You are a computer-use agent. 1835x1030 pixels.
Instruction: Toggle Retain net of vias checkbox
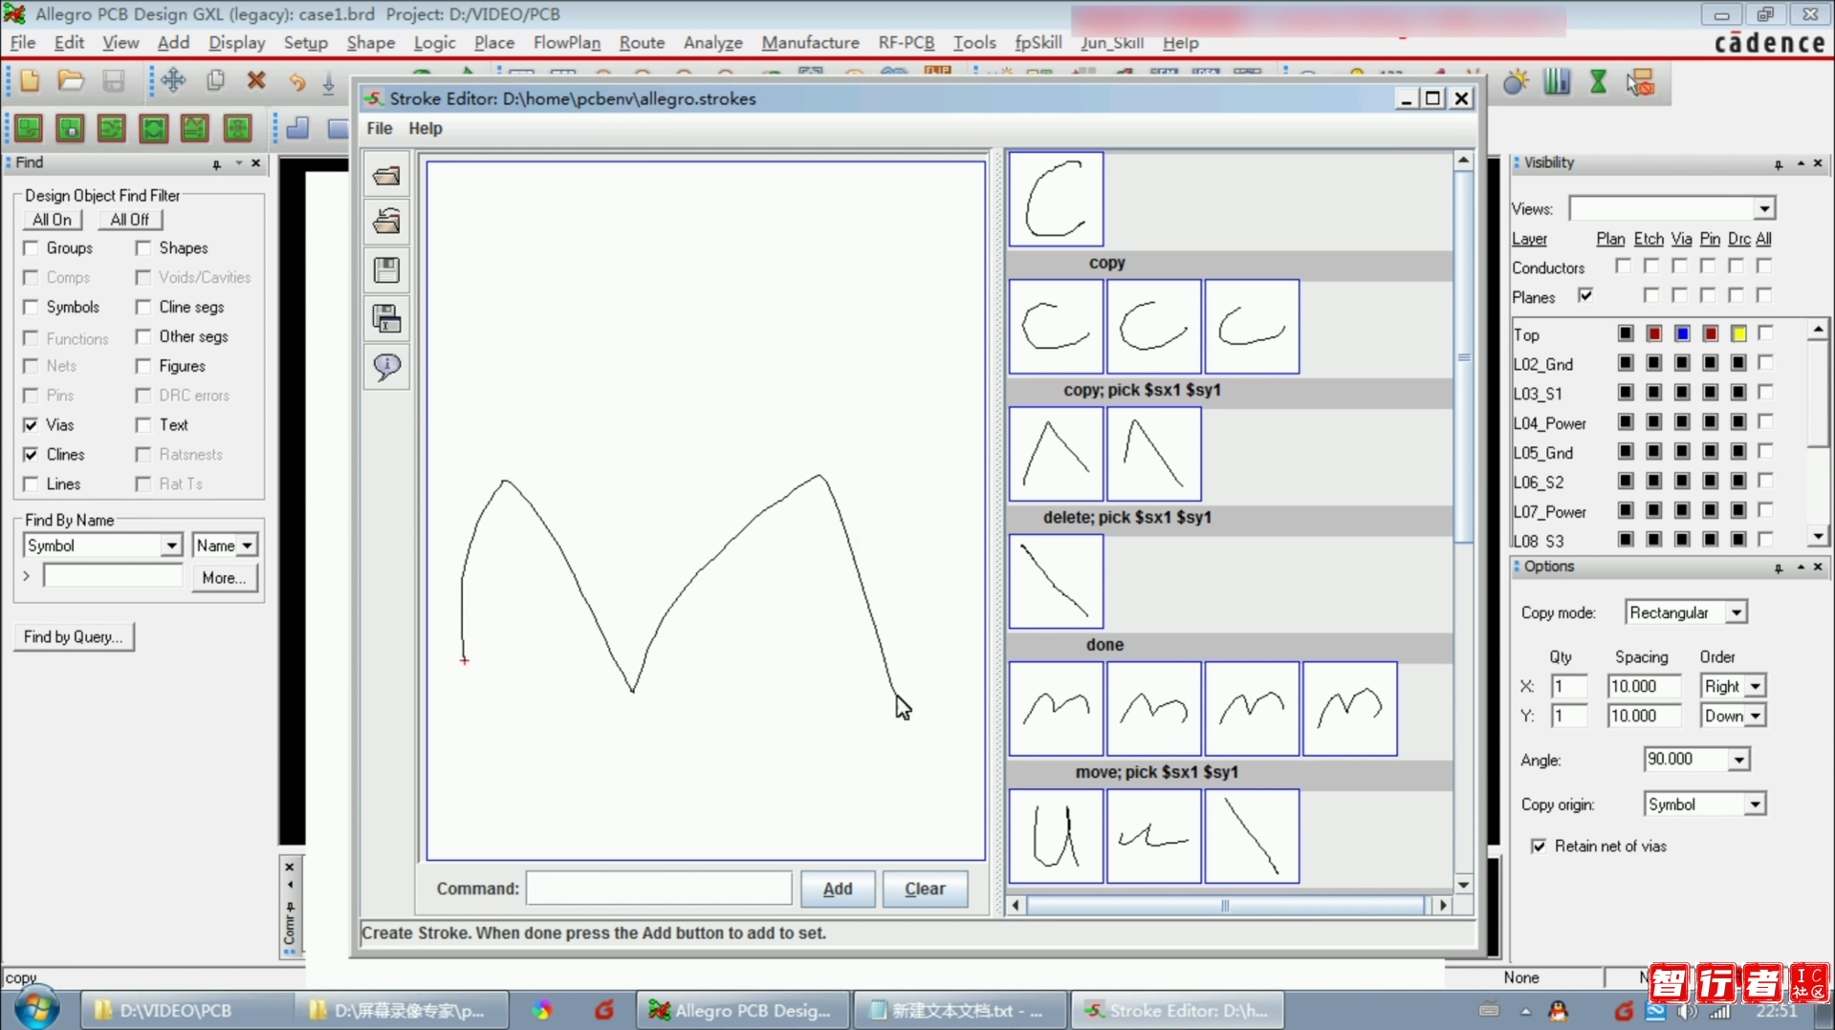tap(1539, 847)
